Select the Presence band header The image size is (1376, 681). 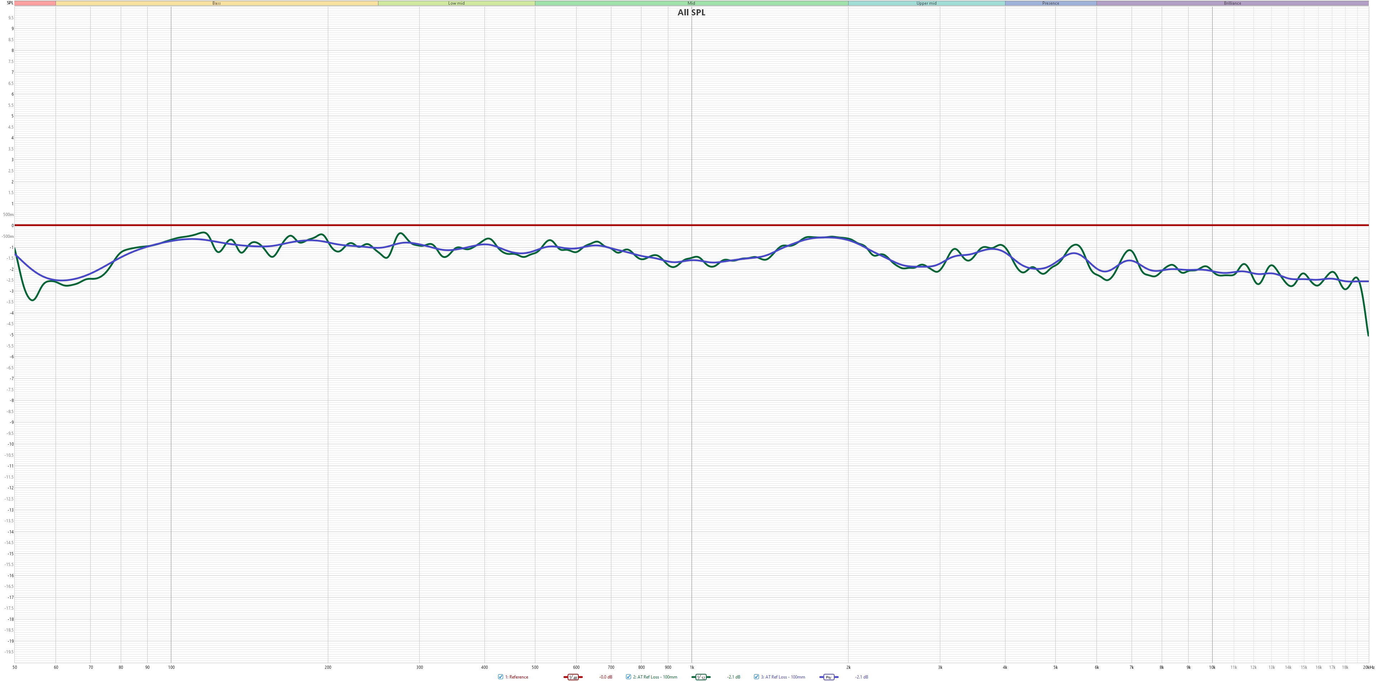[x=1050, y=3]
